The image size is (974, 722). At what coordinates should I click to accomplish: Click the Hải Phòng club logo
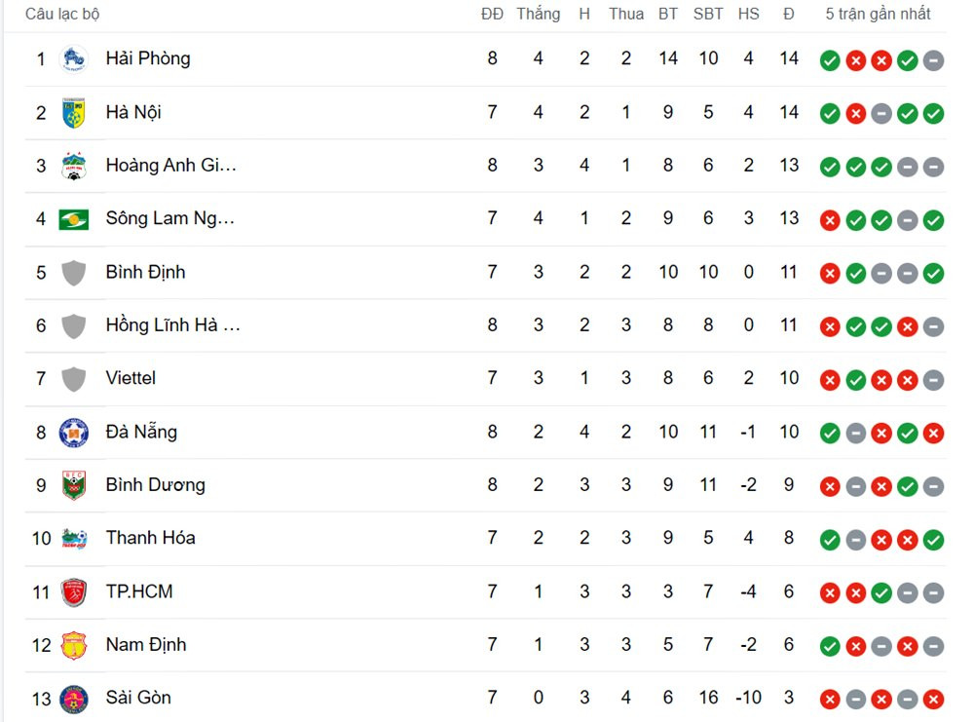[73, 59]
